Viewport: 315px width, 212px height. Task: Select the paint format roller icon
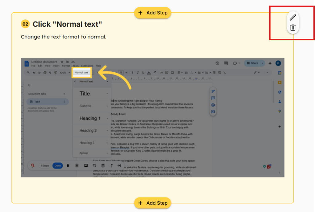56,73
